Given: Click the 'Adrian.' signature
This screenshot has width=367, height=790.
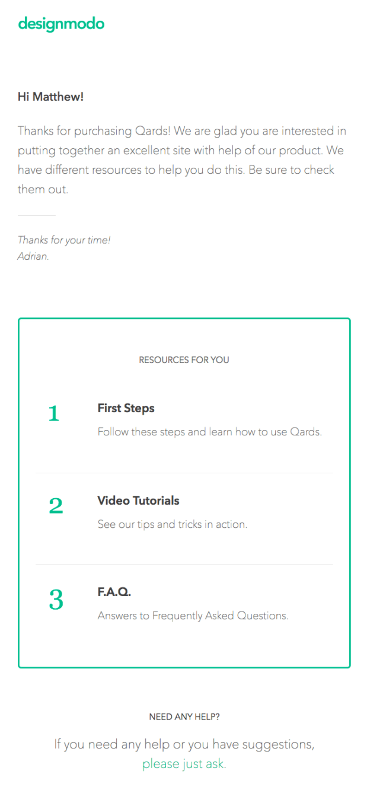Looking at the screenshot, I should (33, 257).
